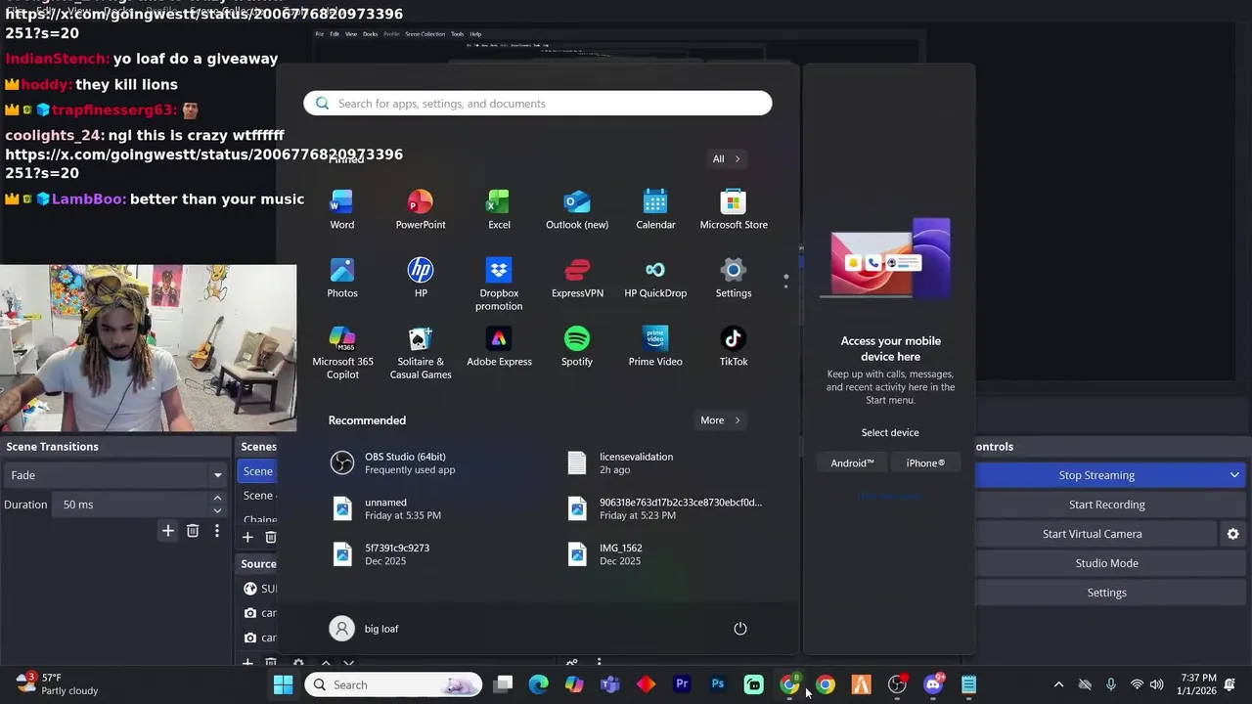Open OBS virtual camera gear settings
This screenshot has width=1252, height=704.
1232,534
